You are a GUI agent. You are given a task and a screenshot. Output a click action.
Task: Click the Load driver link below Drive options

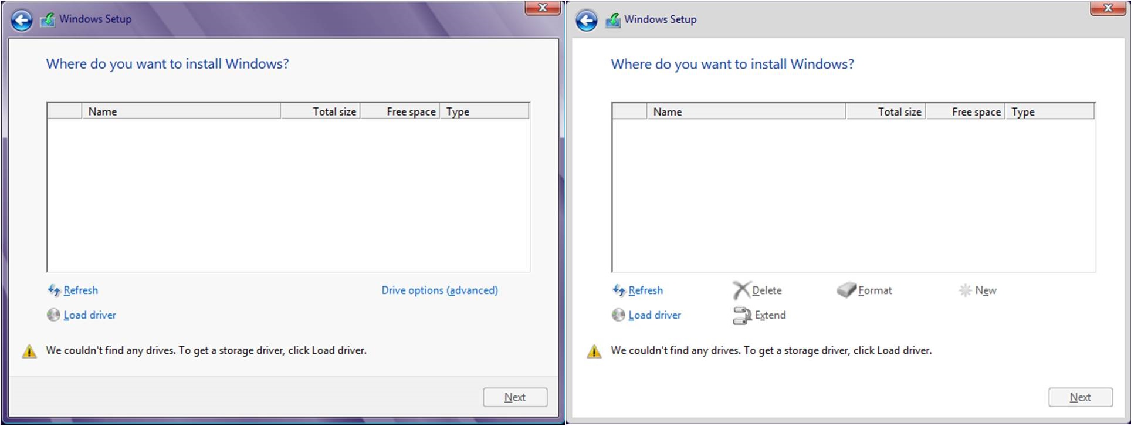click(89, 315)
